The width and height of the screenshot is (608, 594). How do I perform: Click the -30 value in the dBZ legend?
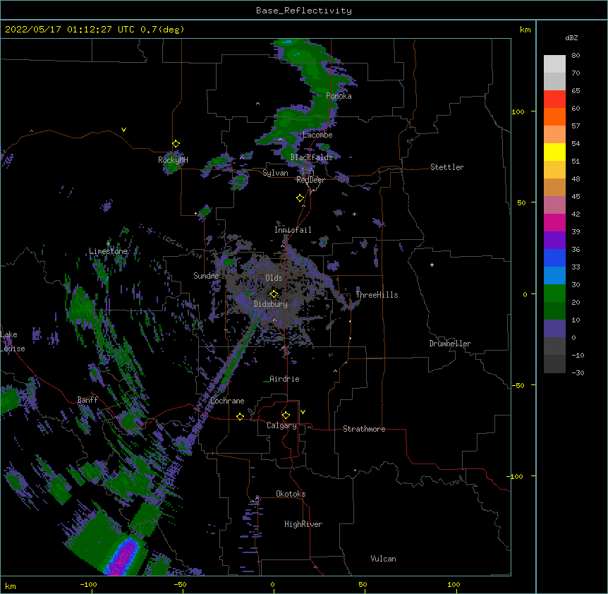click(x=578, y=373)
